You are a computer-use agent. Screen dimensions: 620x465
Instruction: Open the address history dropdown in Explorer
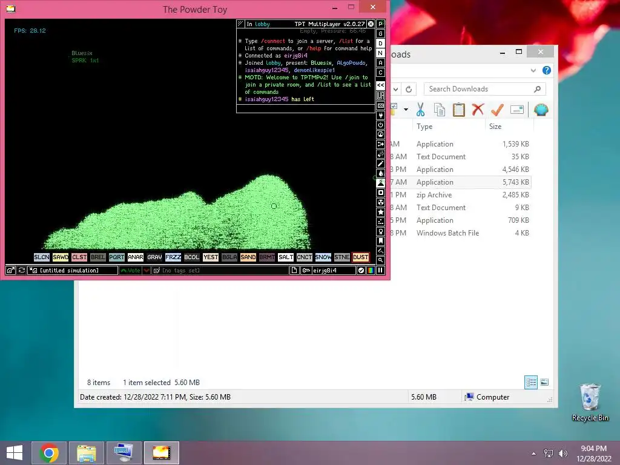tap(395, 90)
